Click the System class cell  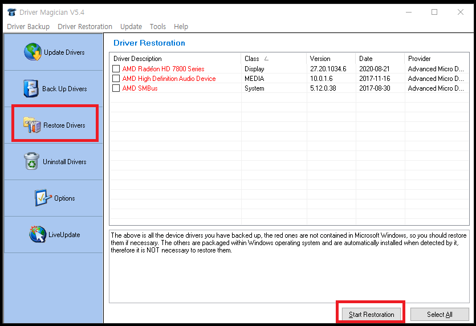pyautogui.click(x=254, y=88)
